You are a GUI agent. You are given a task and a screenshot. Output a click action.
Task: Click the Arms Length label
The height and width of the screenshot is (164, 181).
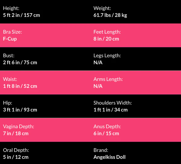(108, 79)
